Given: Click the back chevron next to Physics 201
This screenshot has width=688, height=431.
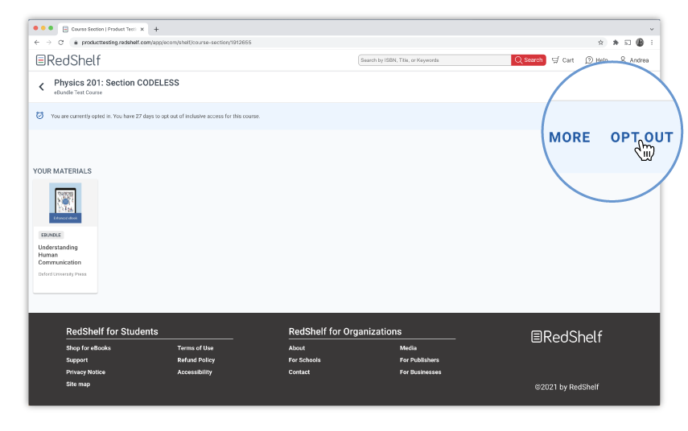Looking at the screenshot, I should pos(41,87).
